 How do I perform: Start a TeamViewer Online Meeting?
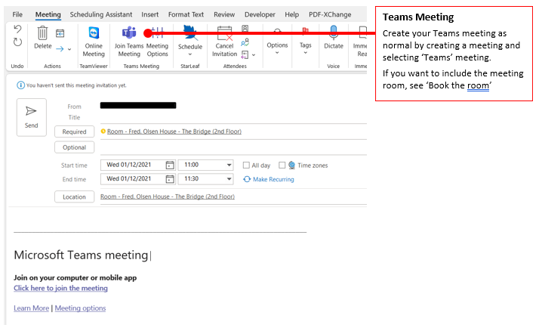click(x=94, y=42)
